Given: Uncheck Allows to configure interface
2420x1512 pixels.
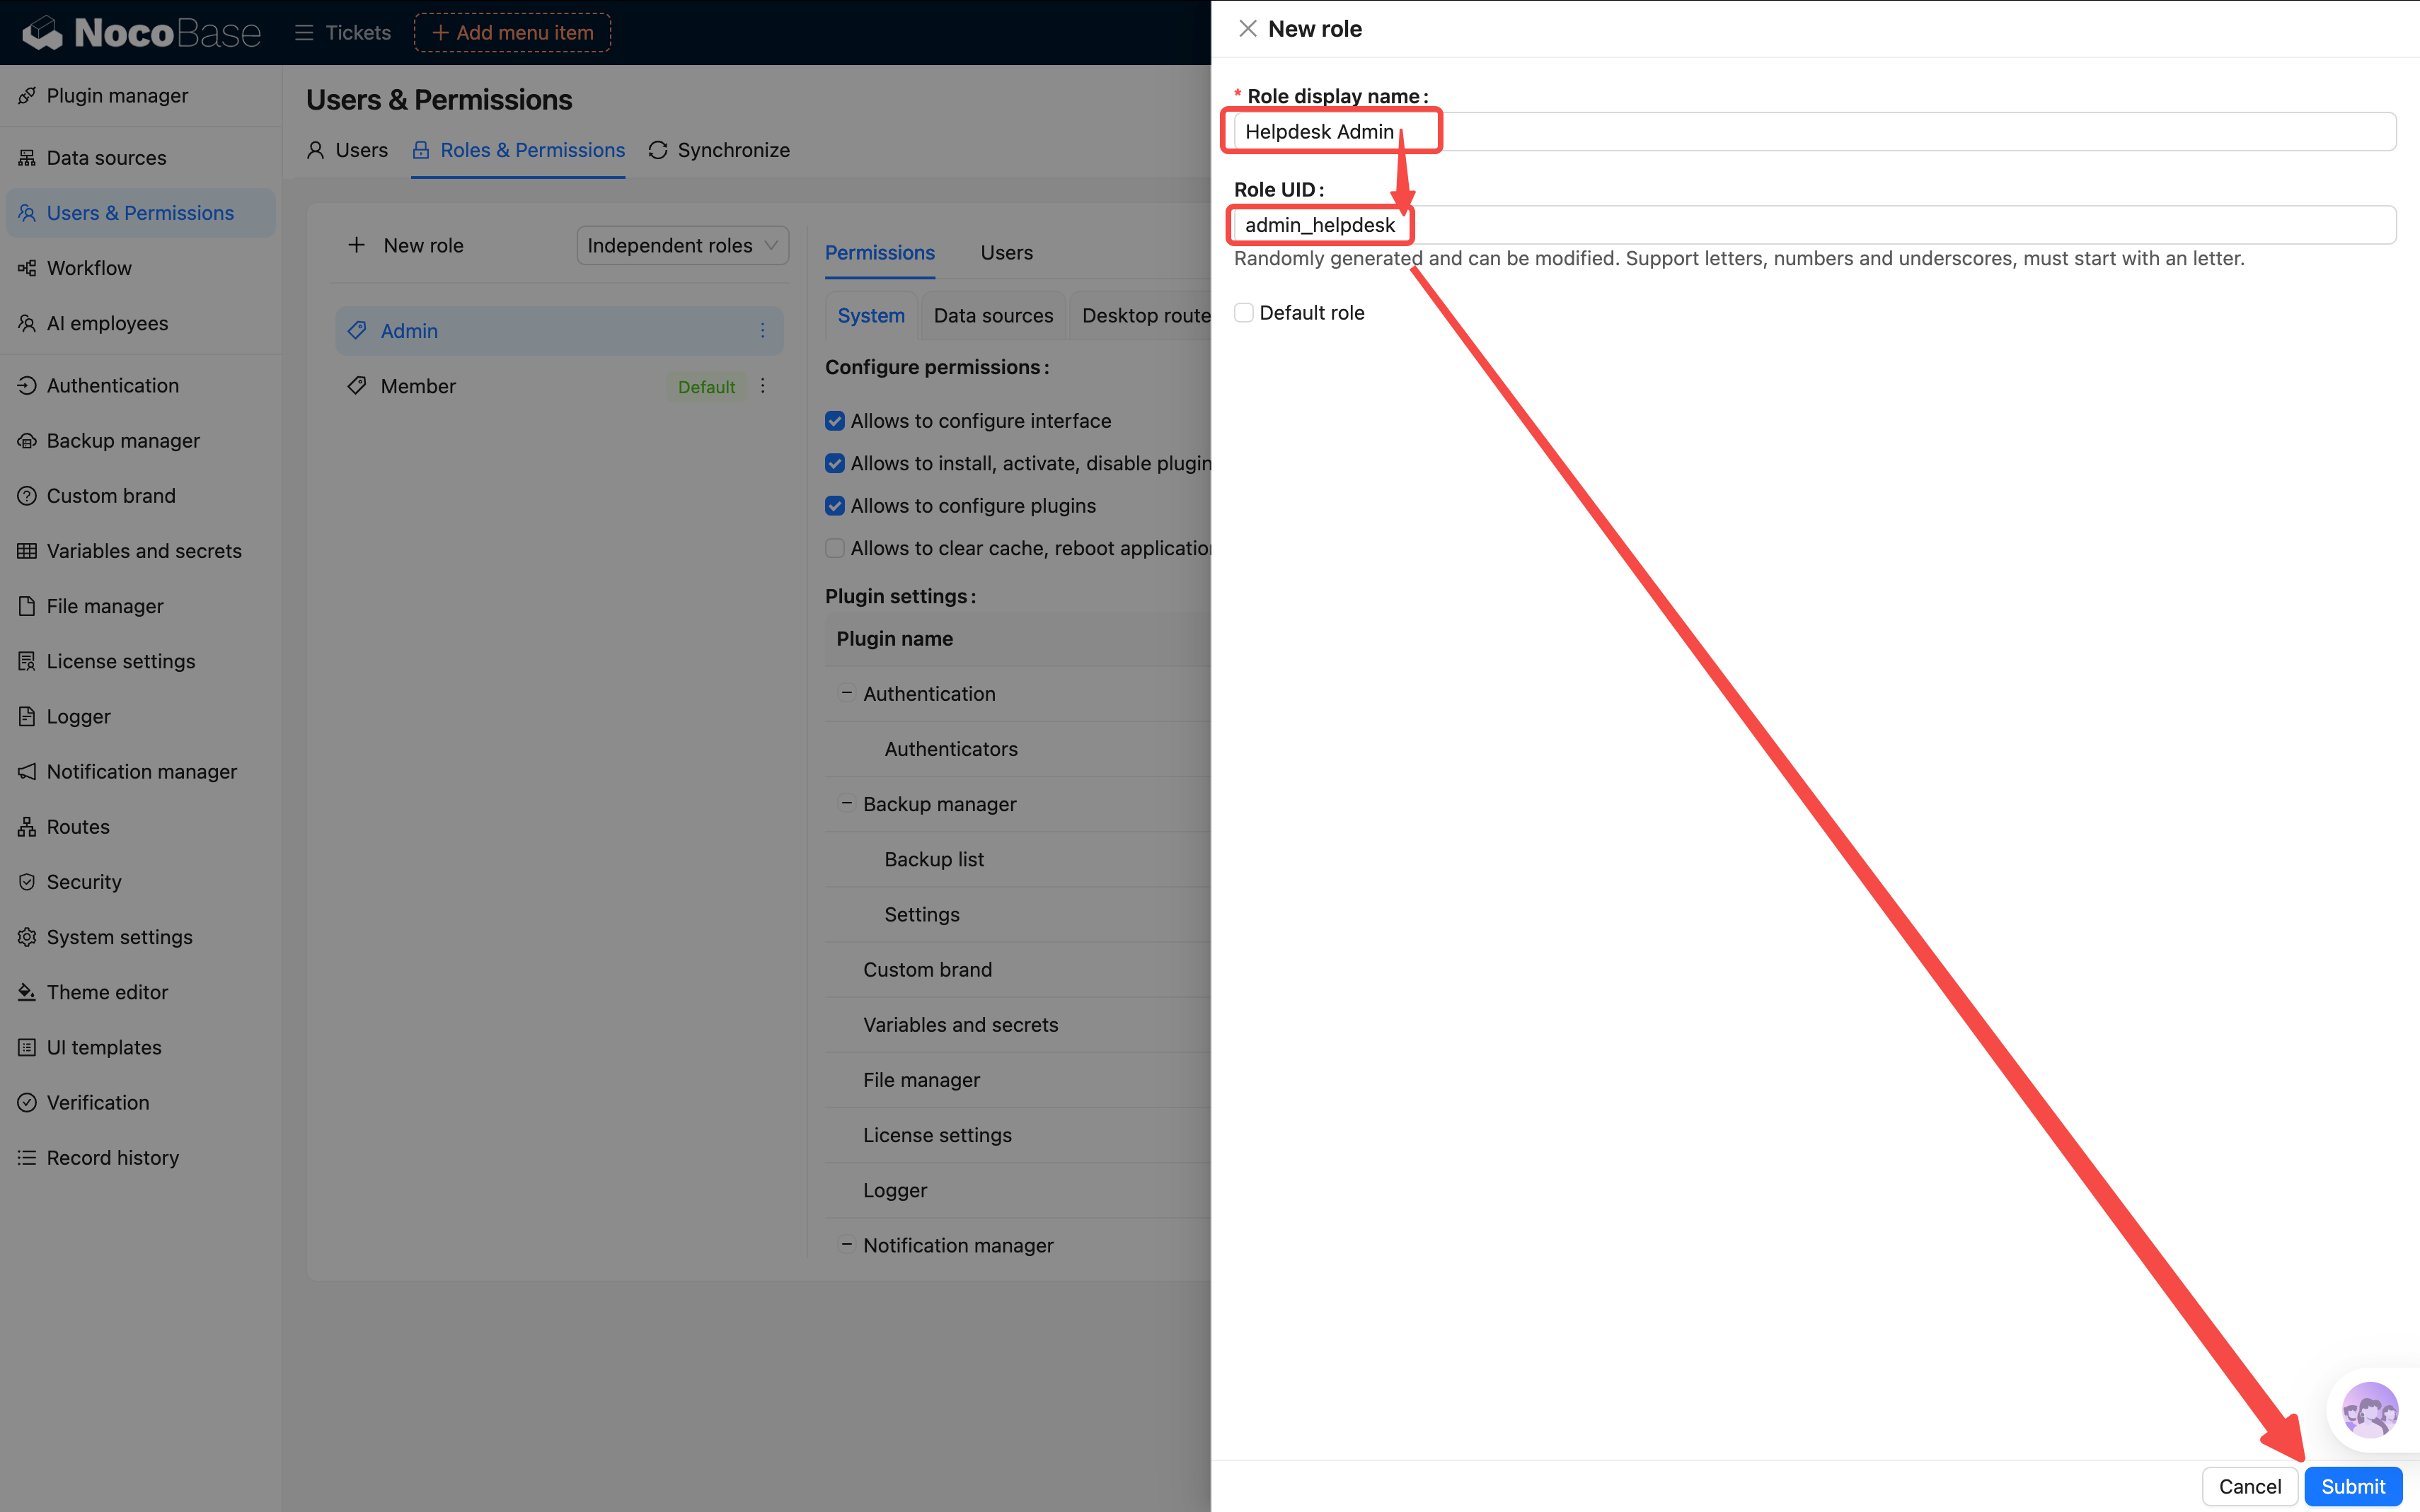Looking at the screenshot, I should [834, 421].
